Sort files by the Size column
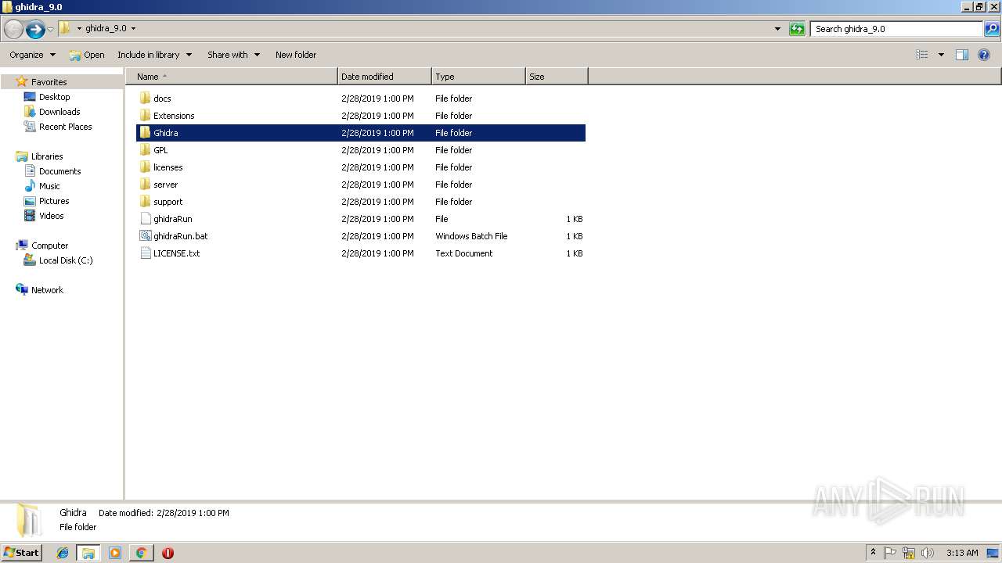This screenshot has height=563, width=1002. 557,77
